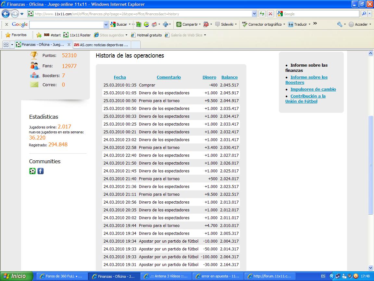
Task: Click the Quick Tabs grid icon
Action: [6, 45]
